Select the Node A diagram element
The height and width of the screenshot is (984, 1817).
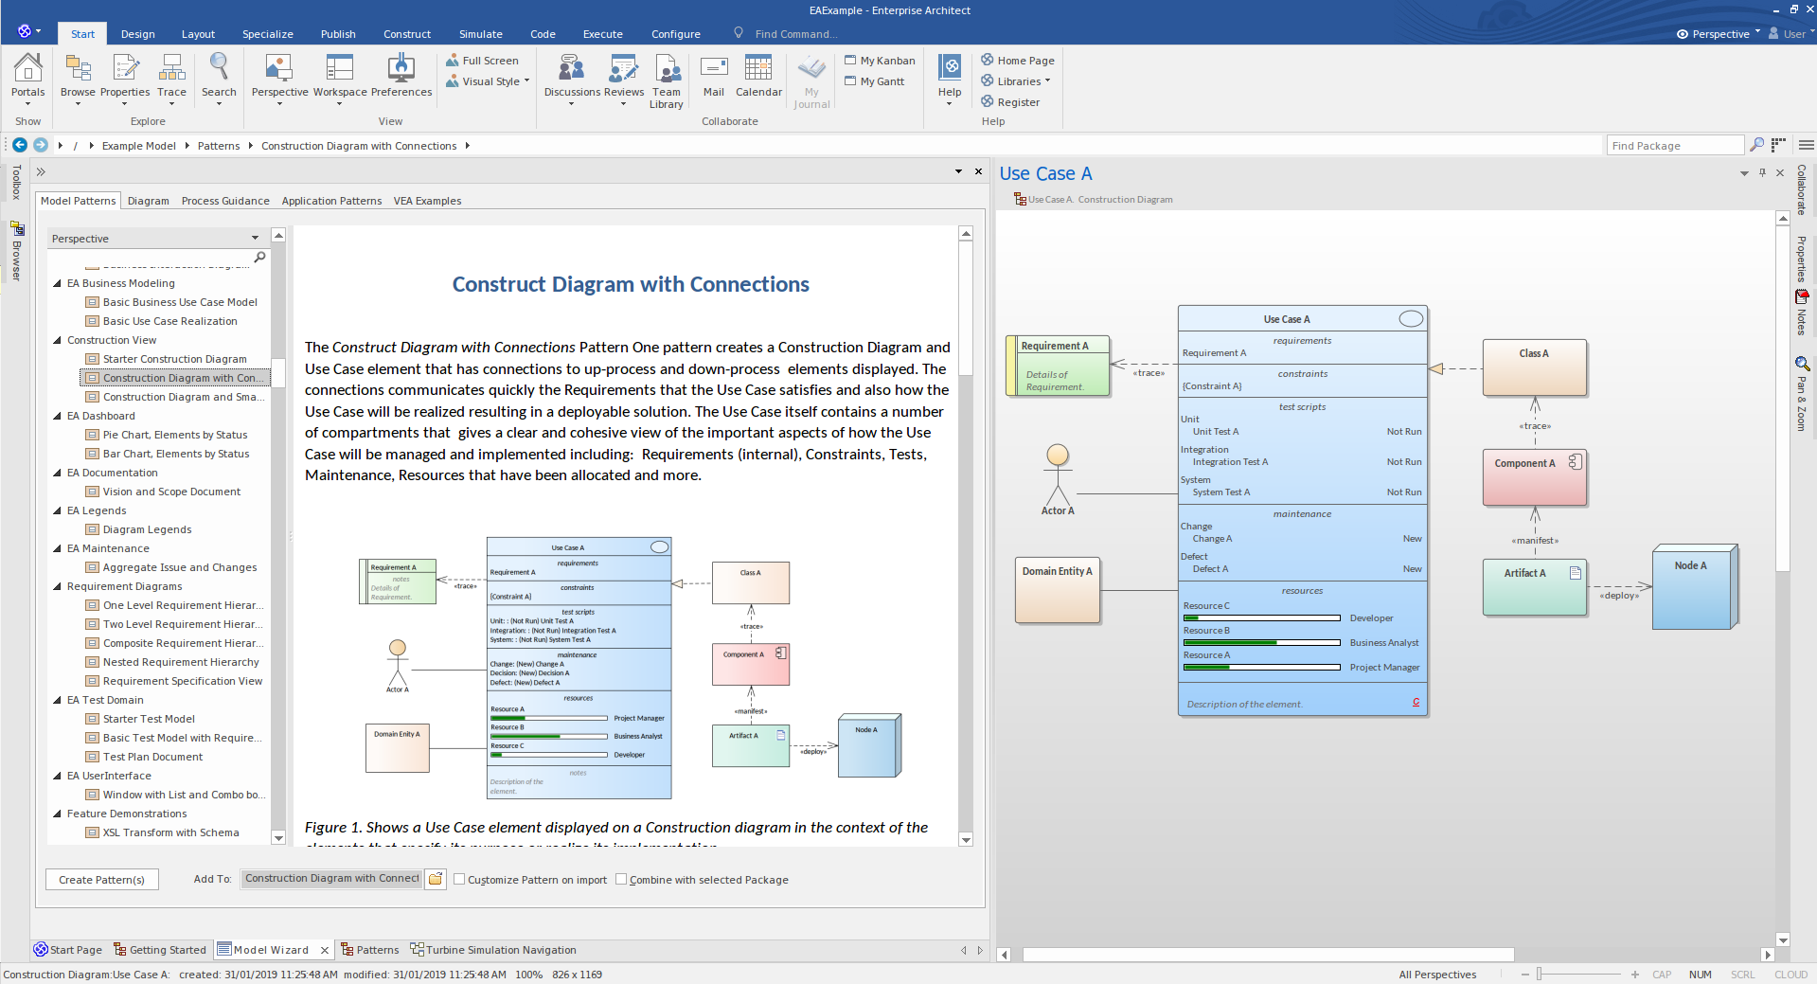[x=1695, y=587]
